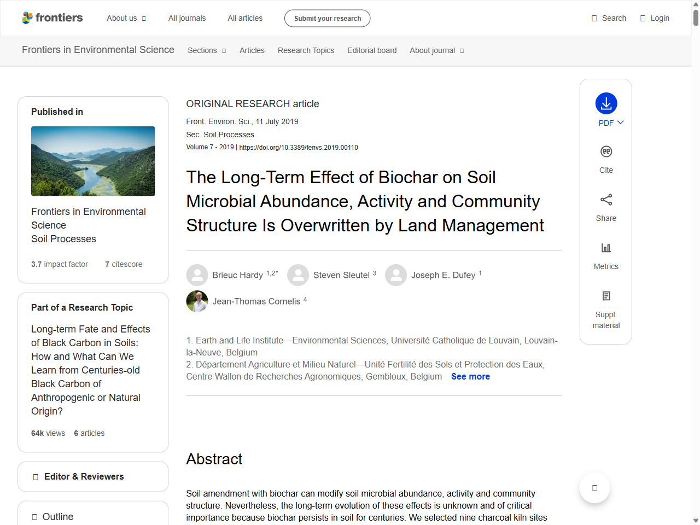Viewport: 700px width, 525px height.
Task: Open the Sections dropdown
Action: [x=207, y=50]
